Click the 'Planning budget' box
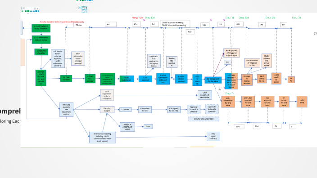 tap(107, 110)
